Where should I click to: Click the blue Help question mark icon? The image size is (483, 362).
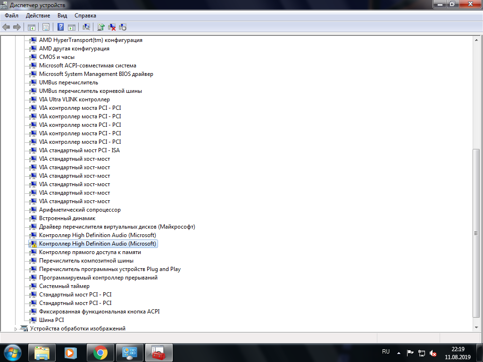click(x=61, y=27)
